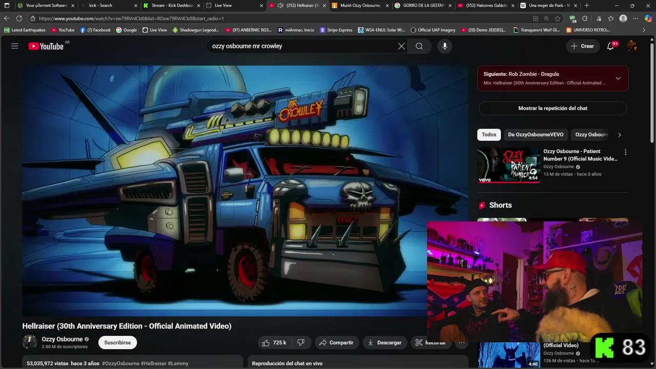Viewport: 656px width, 369px height.
Task: Open the Edge Copilot icon
Action: (x=648, y=18)
